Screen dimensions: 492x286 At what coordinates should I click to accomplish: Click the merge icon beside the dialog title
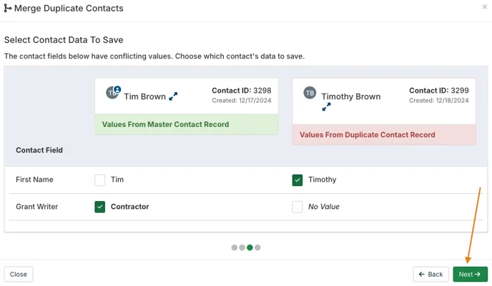click(8, 8)
